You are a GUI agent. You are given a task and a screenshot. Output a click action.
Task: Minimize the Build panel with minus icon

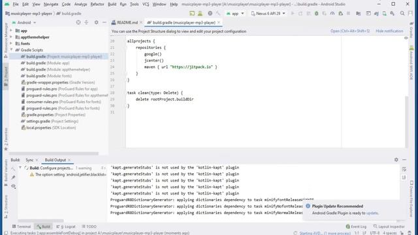click(404, 160)
